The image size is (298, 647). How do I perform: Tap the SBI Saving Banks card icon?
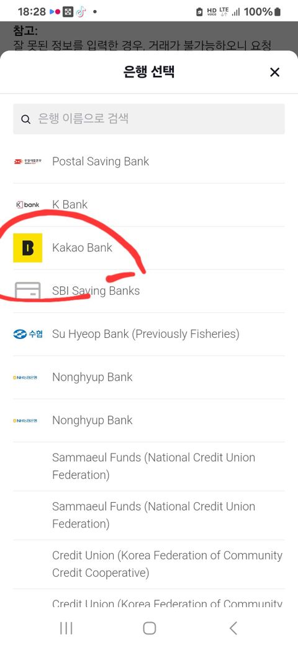click(x=27, y=291)
